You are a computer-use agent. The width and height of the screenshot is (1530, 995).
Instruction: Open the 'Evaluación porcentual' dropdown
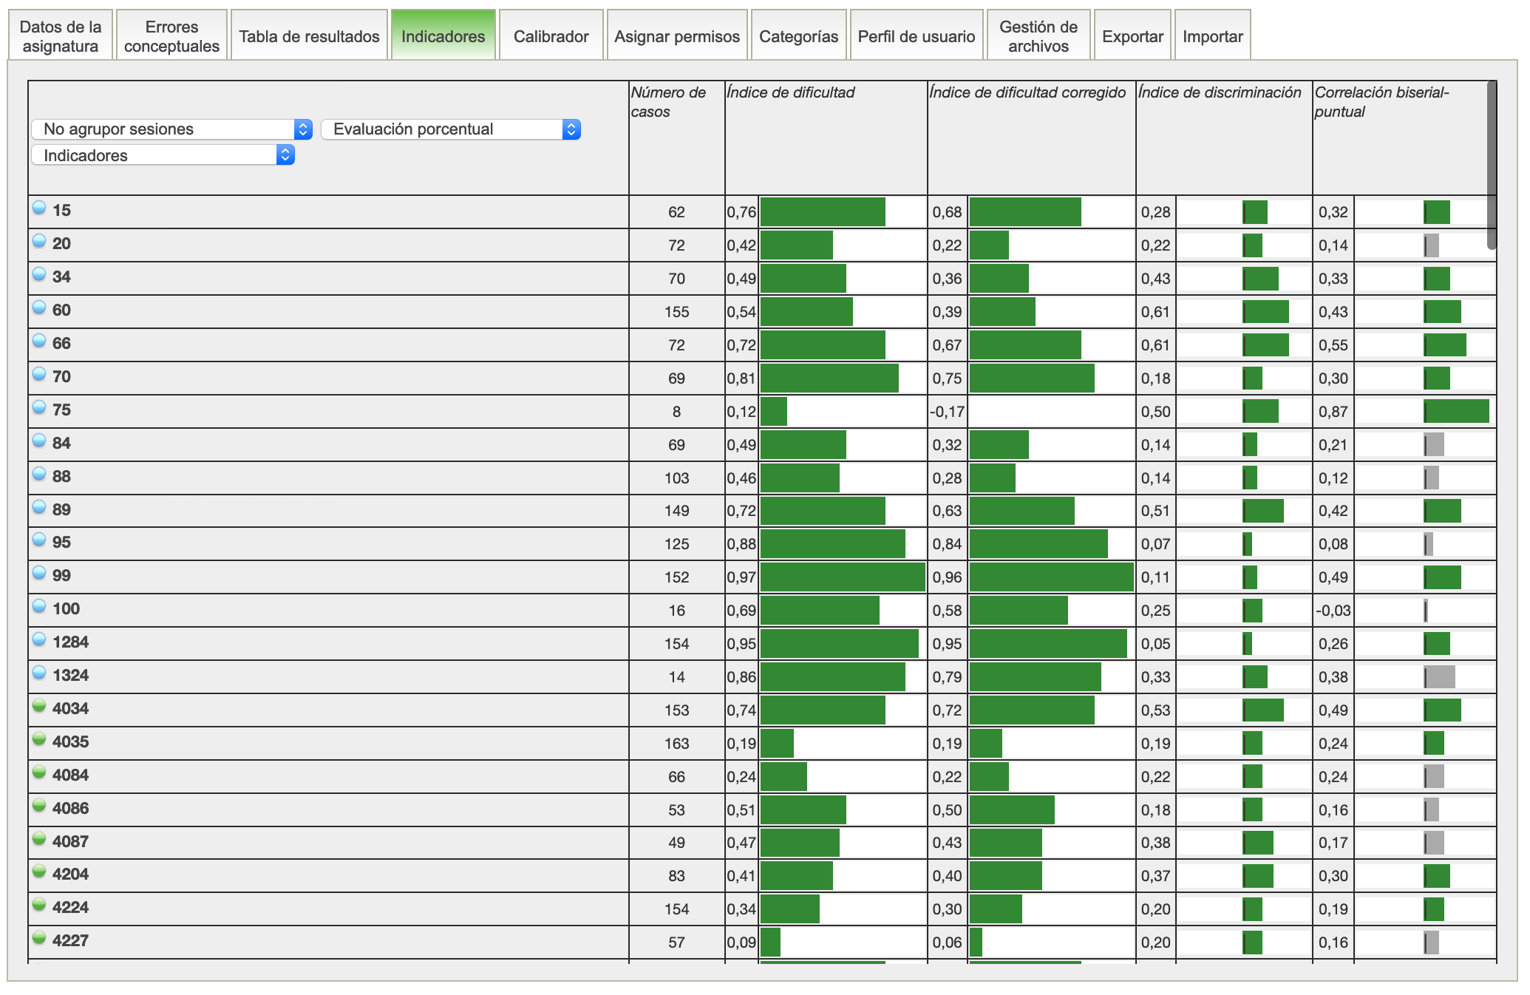(x=451, y=129)
